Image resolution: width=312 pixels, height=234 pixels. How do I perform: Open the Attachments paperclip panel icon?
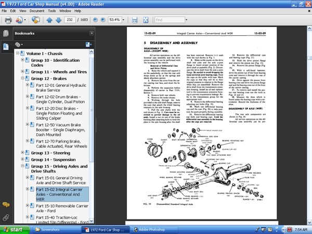[x=6, y=217]
